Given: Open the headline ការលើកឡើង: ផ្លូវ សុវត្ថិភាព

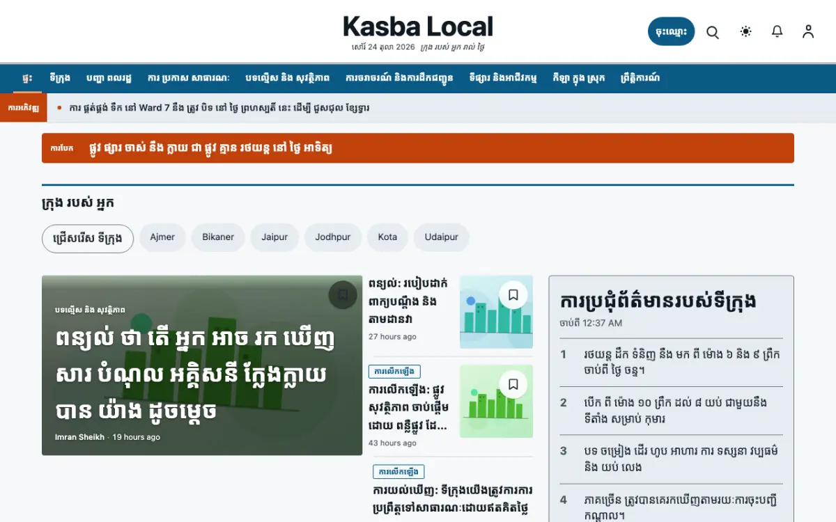Looking at the screenshot, I should click(x=409, y=407).
